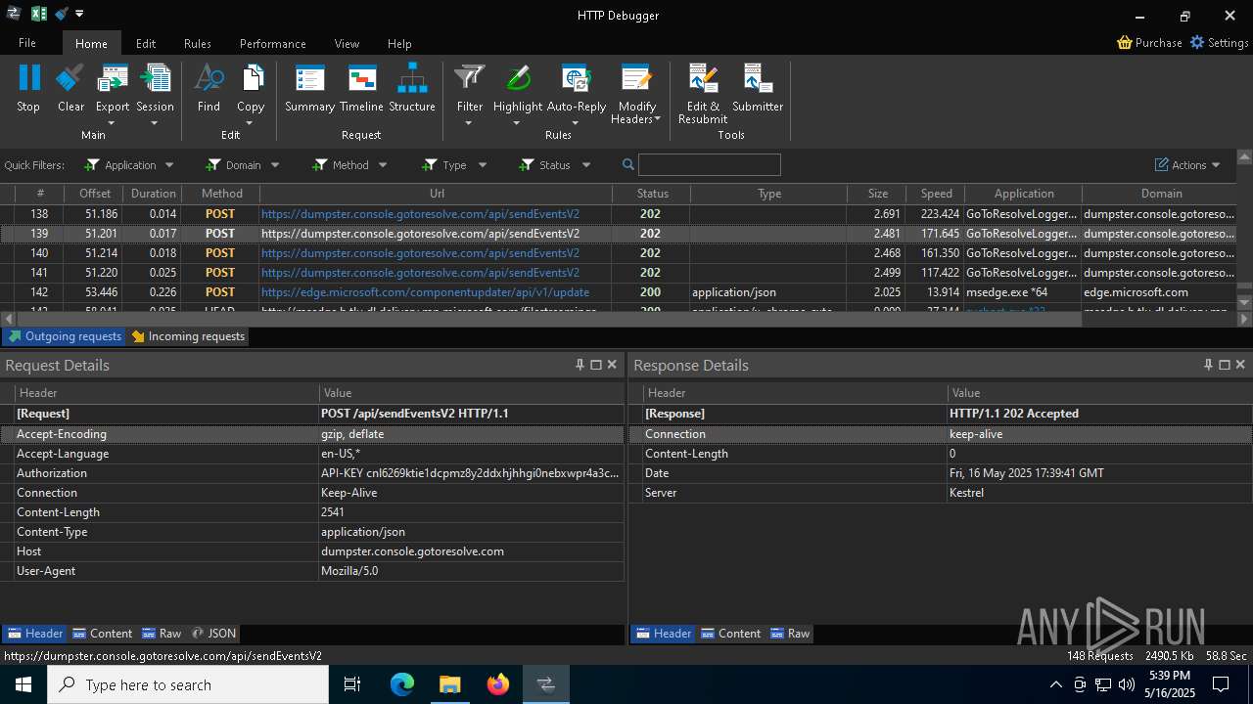Click the Stop capture icon
Viewport: 1253px width, 704px height.
[x=28, y=78]
